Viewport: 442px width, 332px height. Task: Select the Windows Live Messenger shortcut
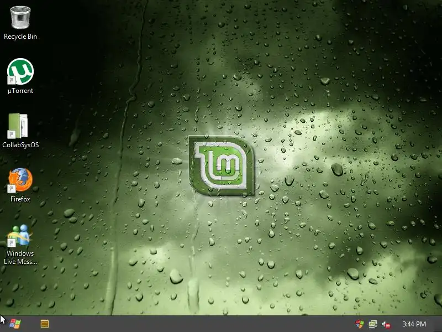20,235
